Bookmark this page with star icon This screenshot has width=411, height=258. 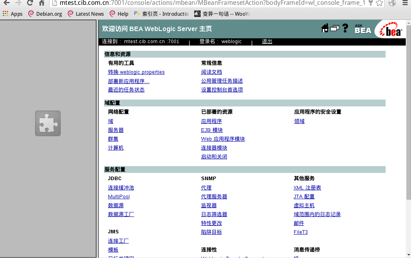tap(379, 3)
